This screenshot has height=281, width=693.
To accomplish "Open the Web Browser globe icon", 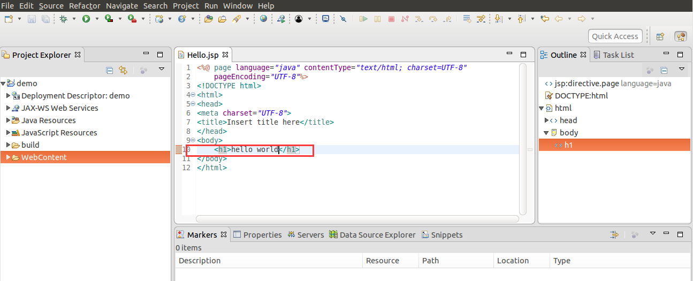I will pos(263,19).
